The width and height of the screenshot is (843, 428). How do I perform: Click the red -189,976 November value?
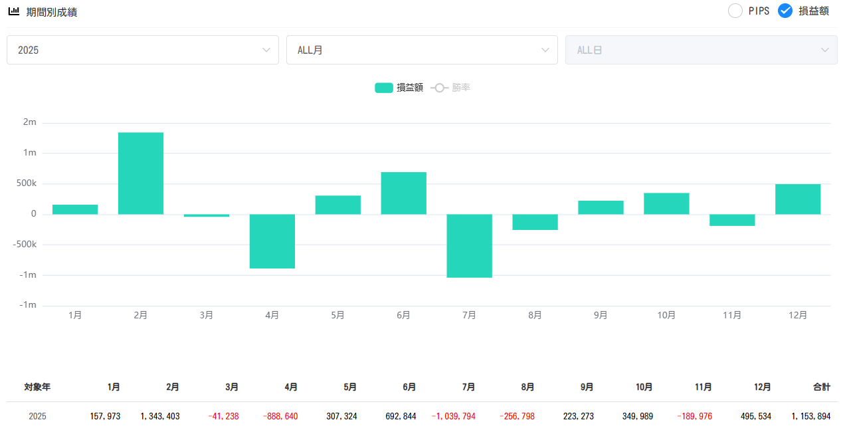[694, 417]
